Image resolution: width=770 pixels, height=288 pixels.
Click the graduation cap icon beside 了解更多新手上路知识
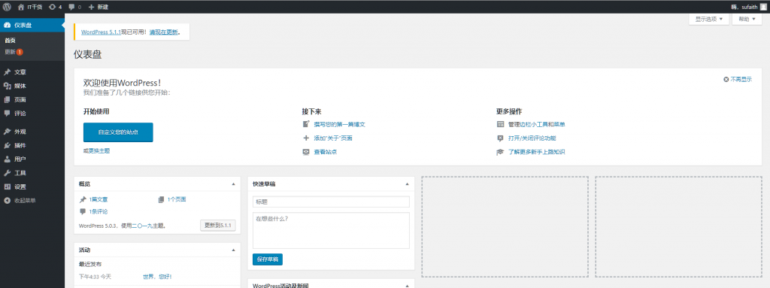click(500, 152)
